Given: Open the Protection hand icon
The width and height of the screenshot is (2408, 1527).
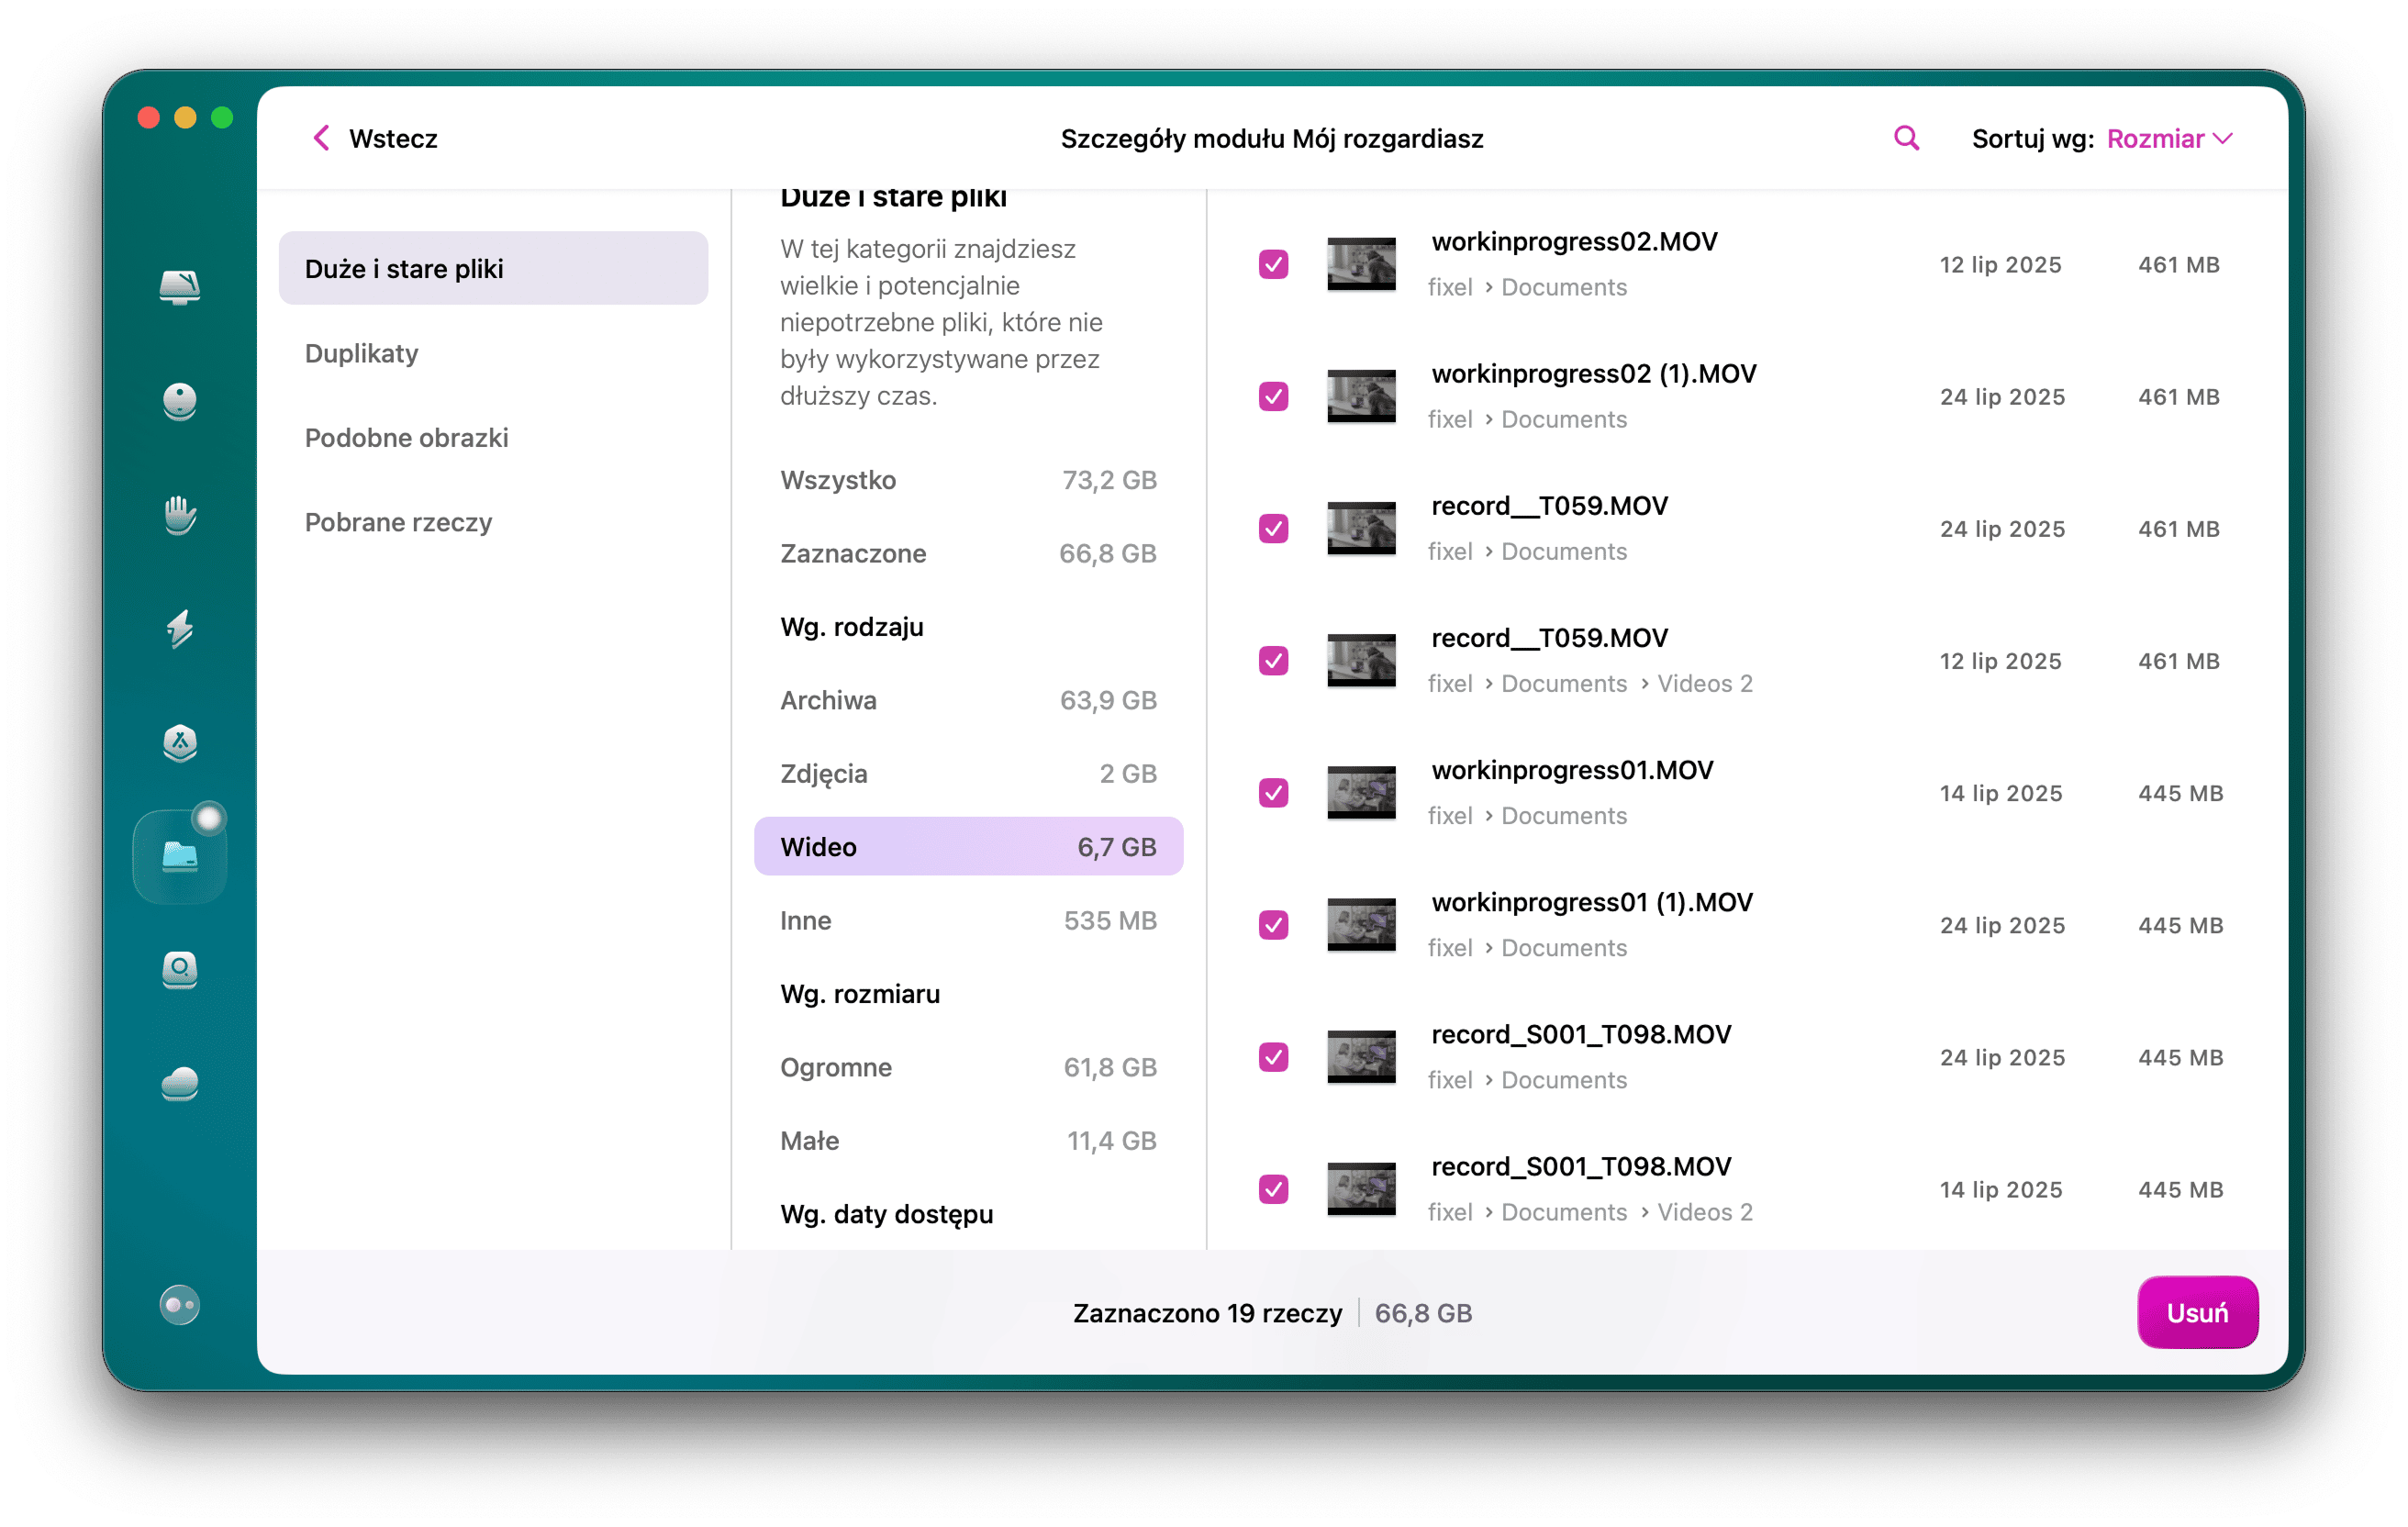Looking at the screenshot, I should click(180, 516).
